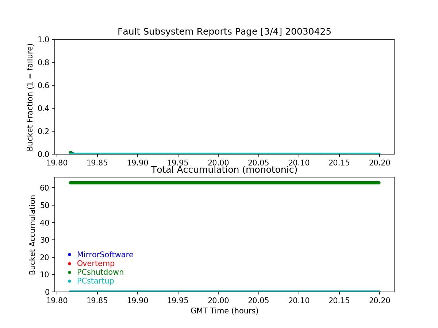
Task: Click the Fault Subsystem Reports title
Action: (x=224, y=32)
